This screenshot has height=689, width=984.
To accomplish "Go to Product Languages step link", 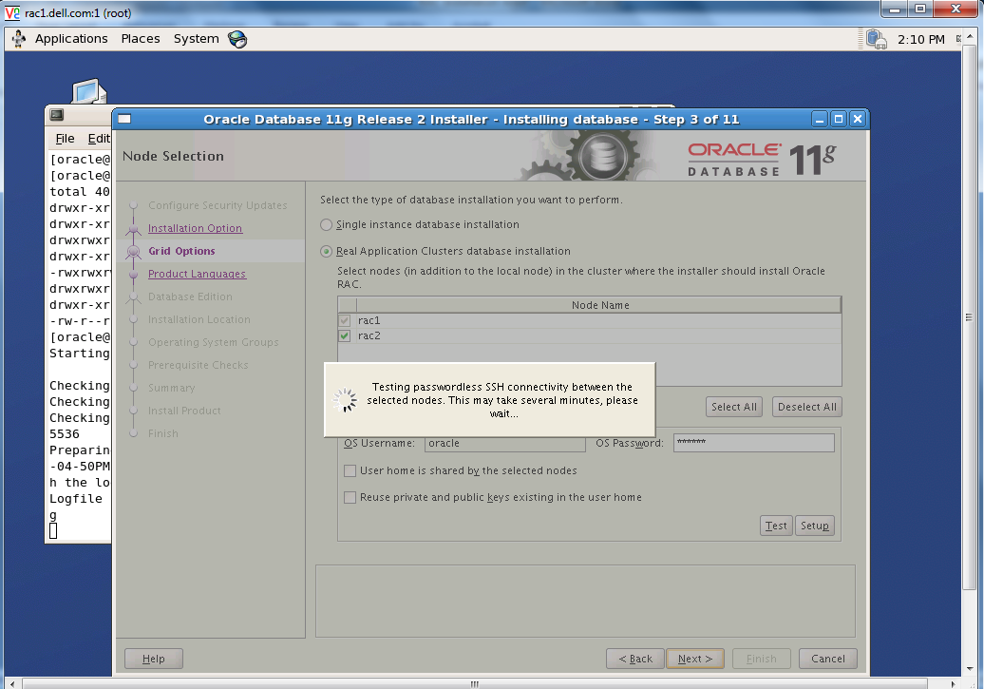I will point(197,274).
